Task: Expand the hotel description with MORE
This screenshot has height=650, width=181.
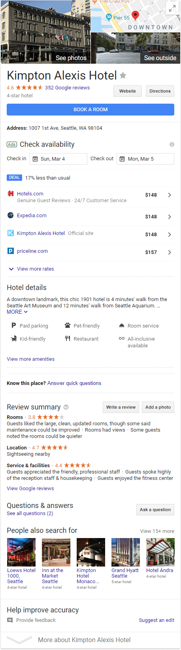Action: coord(17,312)
